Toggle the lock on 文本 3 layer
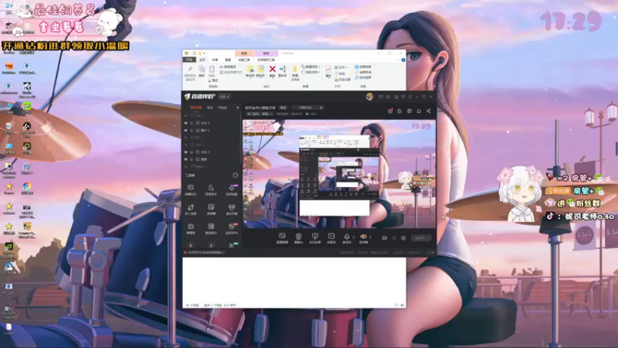Screen dimensions: 618x348 click(192, 123)
